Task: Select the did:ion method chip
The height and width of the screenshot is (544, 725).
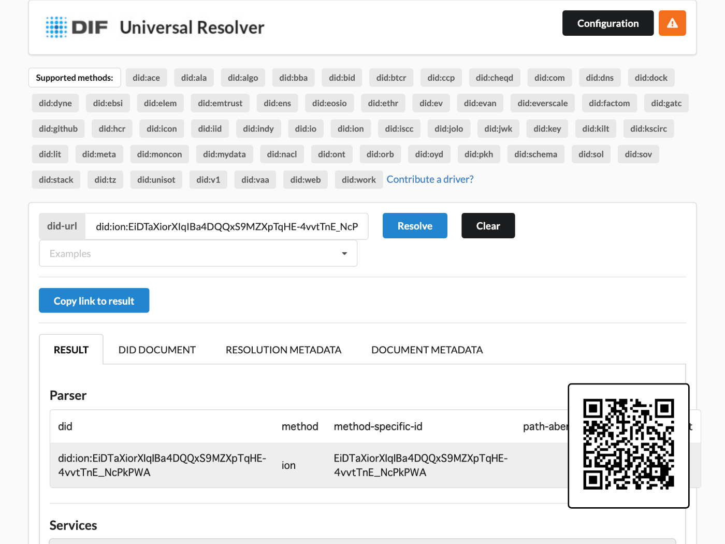Action: 351,128
